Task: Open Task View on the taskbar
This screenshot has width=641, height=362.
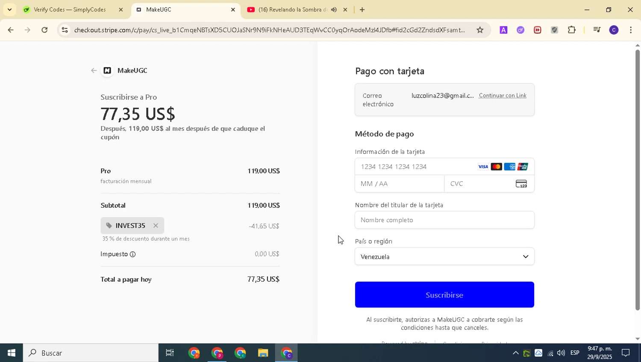Action: (x=170, y=353)
